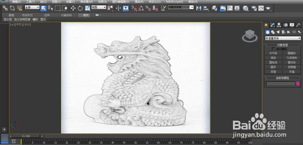Click the ViewCube in the viewport
303x145 pixels.
[249, 35]
